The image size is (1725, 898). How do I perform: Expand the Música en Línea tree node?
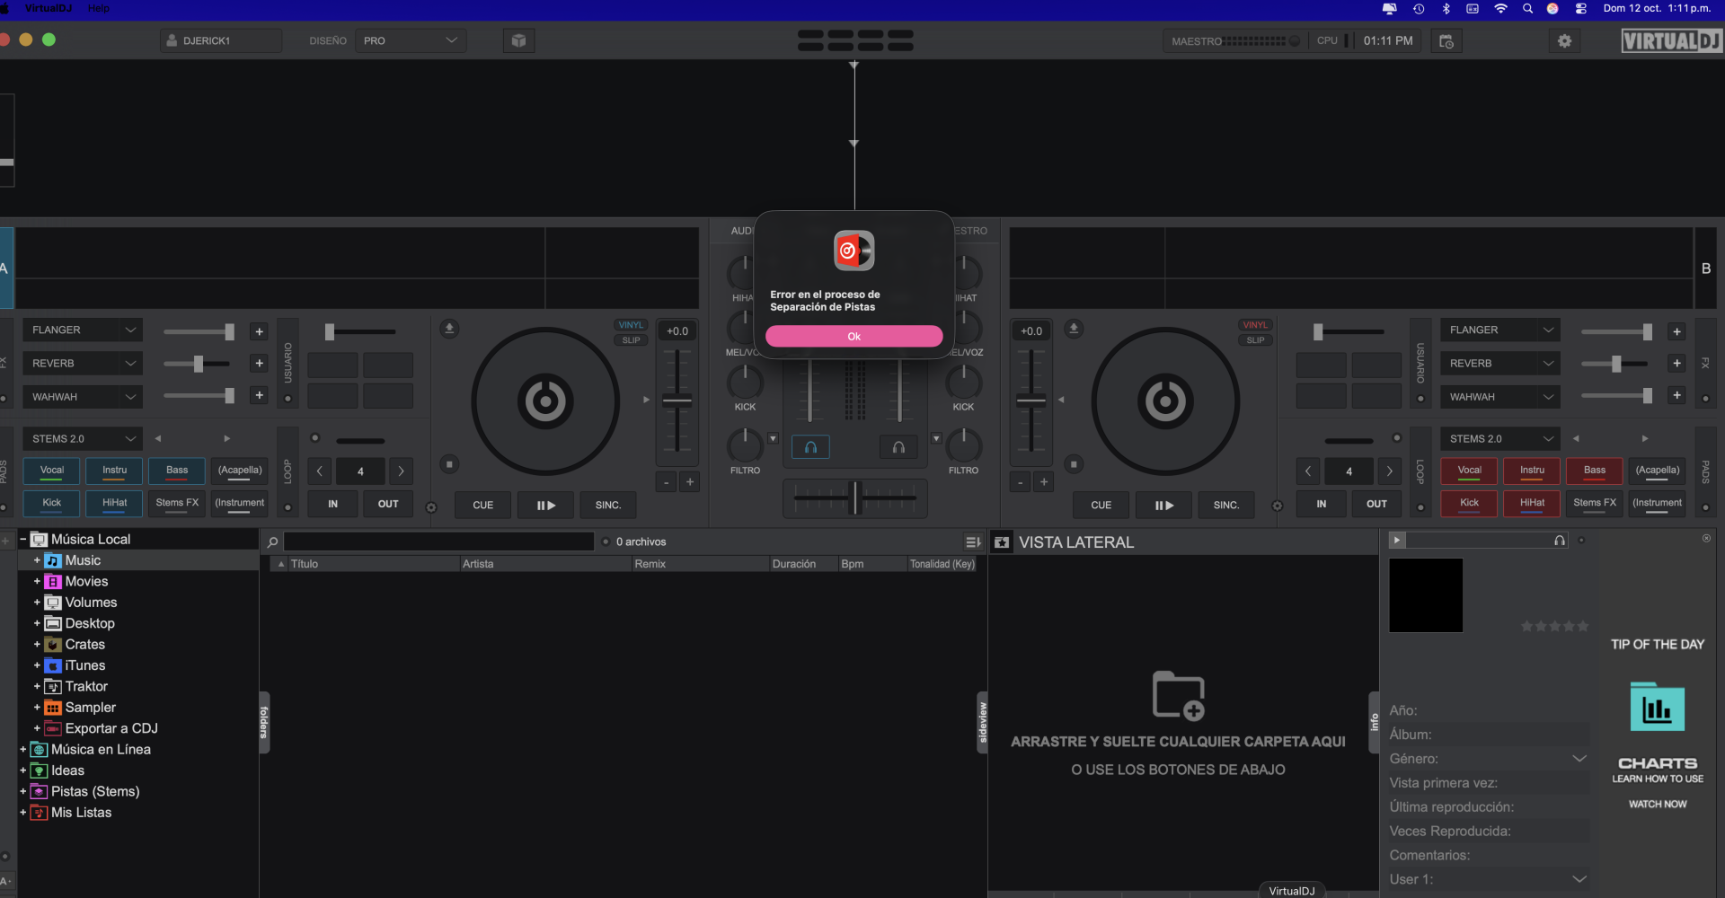(x=23, y=749)
